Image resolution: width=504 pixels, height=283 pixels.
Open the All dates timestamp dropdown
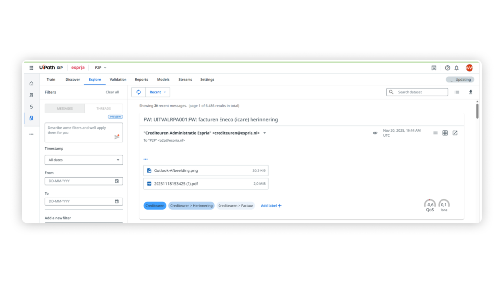[x=84, y=160]
